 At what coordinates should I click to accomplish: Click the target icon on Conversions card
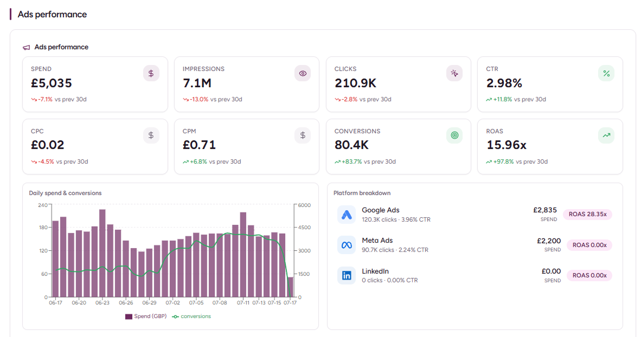454,135
